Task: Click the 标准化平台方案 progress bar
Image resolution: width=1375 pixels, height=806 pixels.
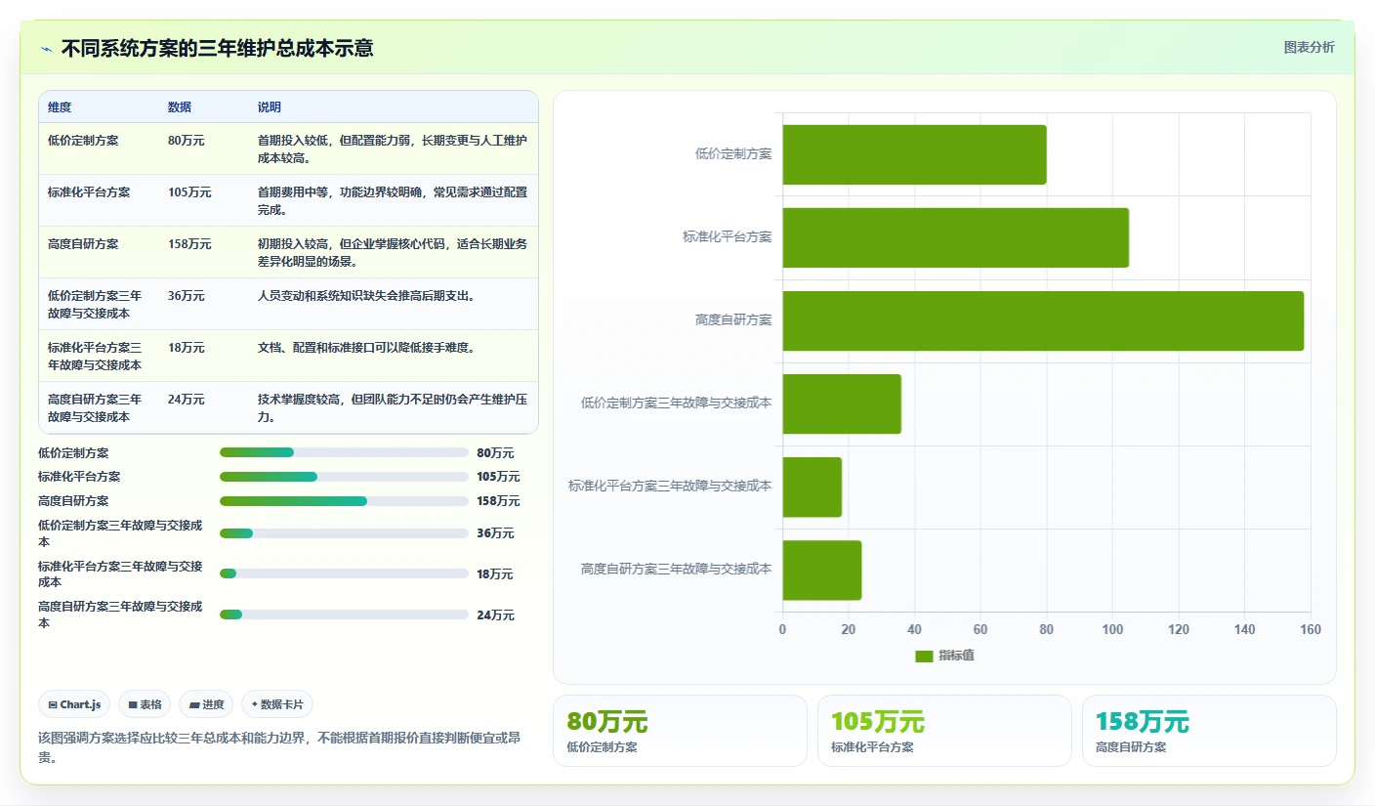Action: 344,477
